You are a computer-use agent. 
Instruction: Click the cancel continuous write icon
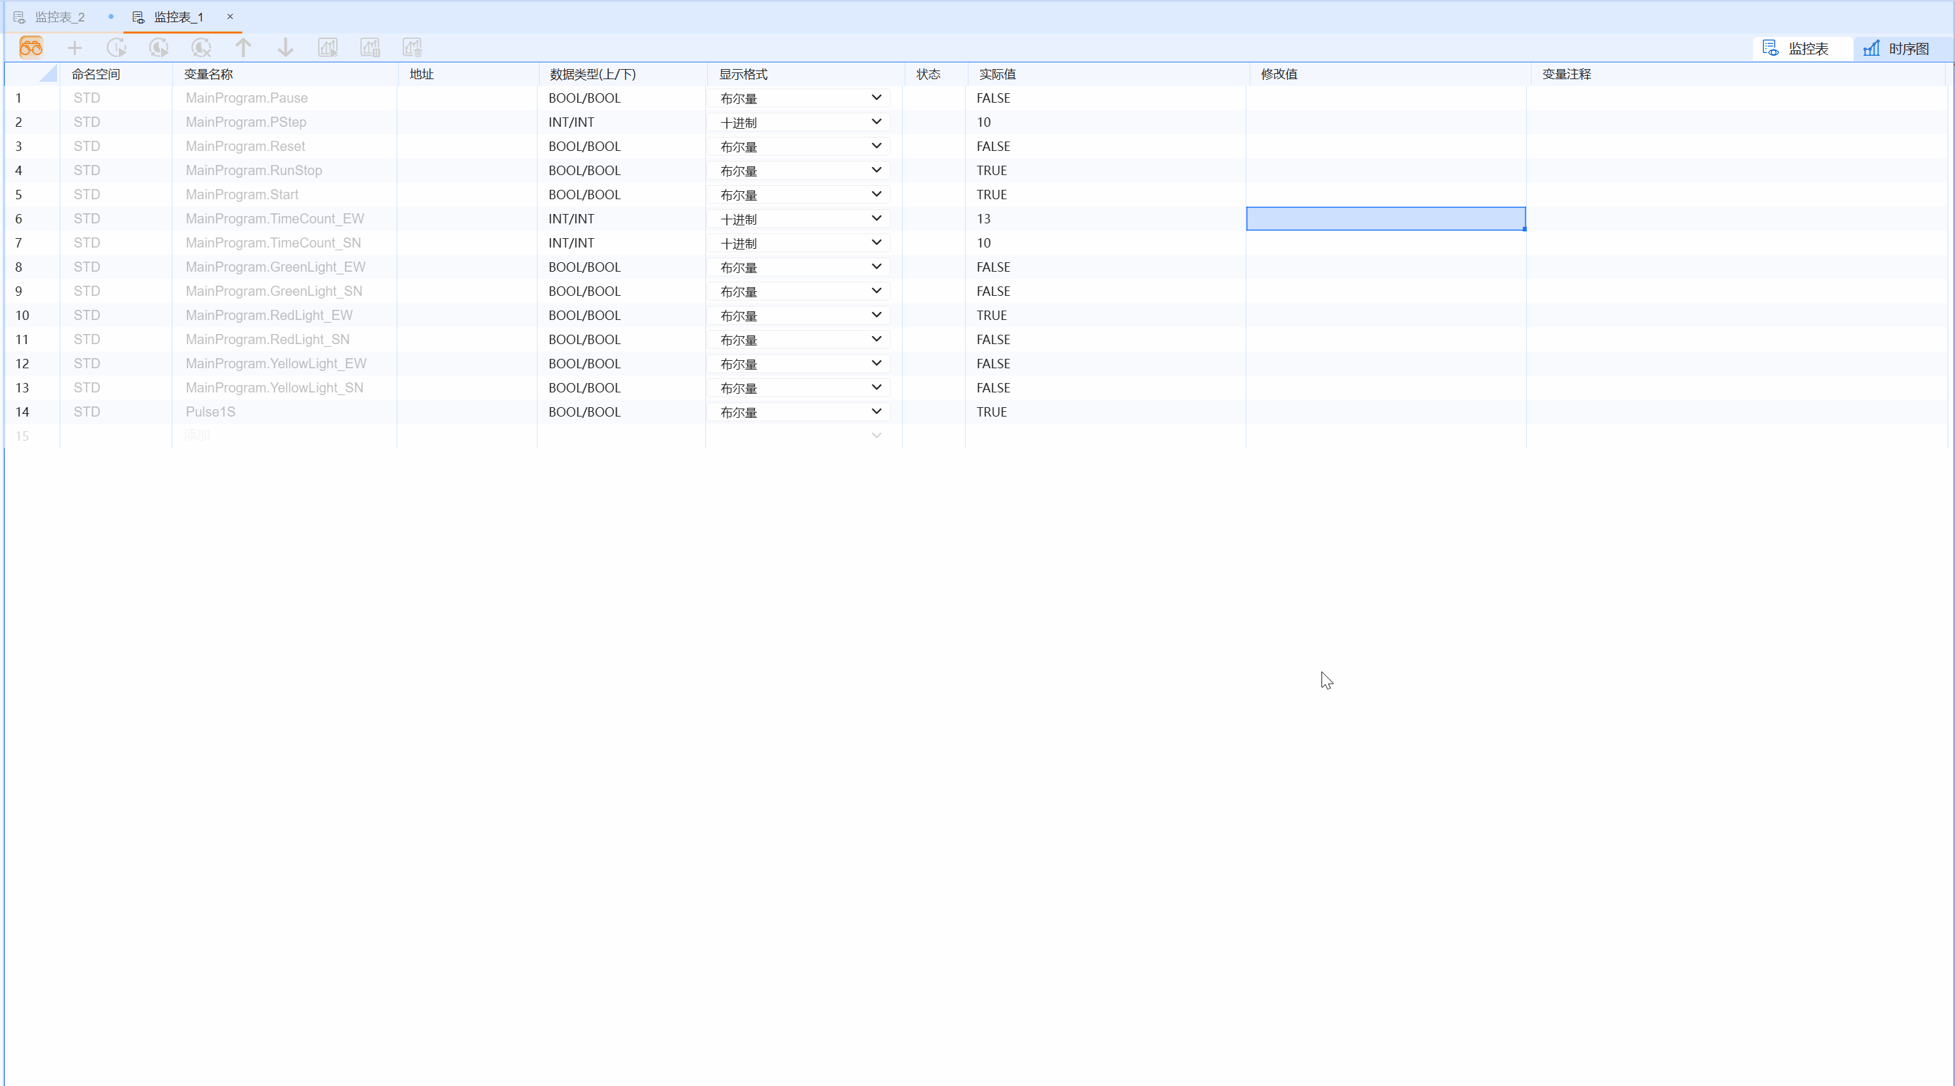201,48
